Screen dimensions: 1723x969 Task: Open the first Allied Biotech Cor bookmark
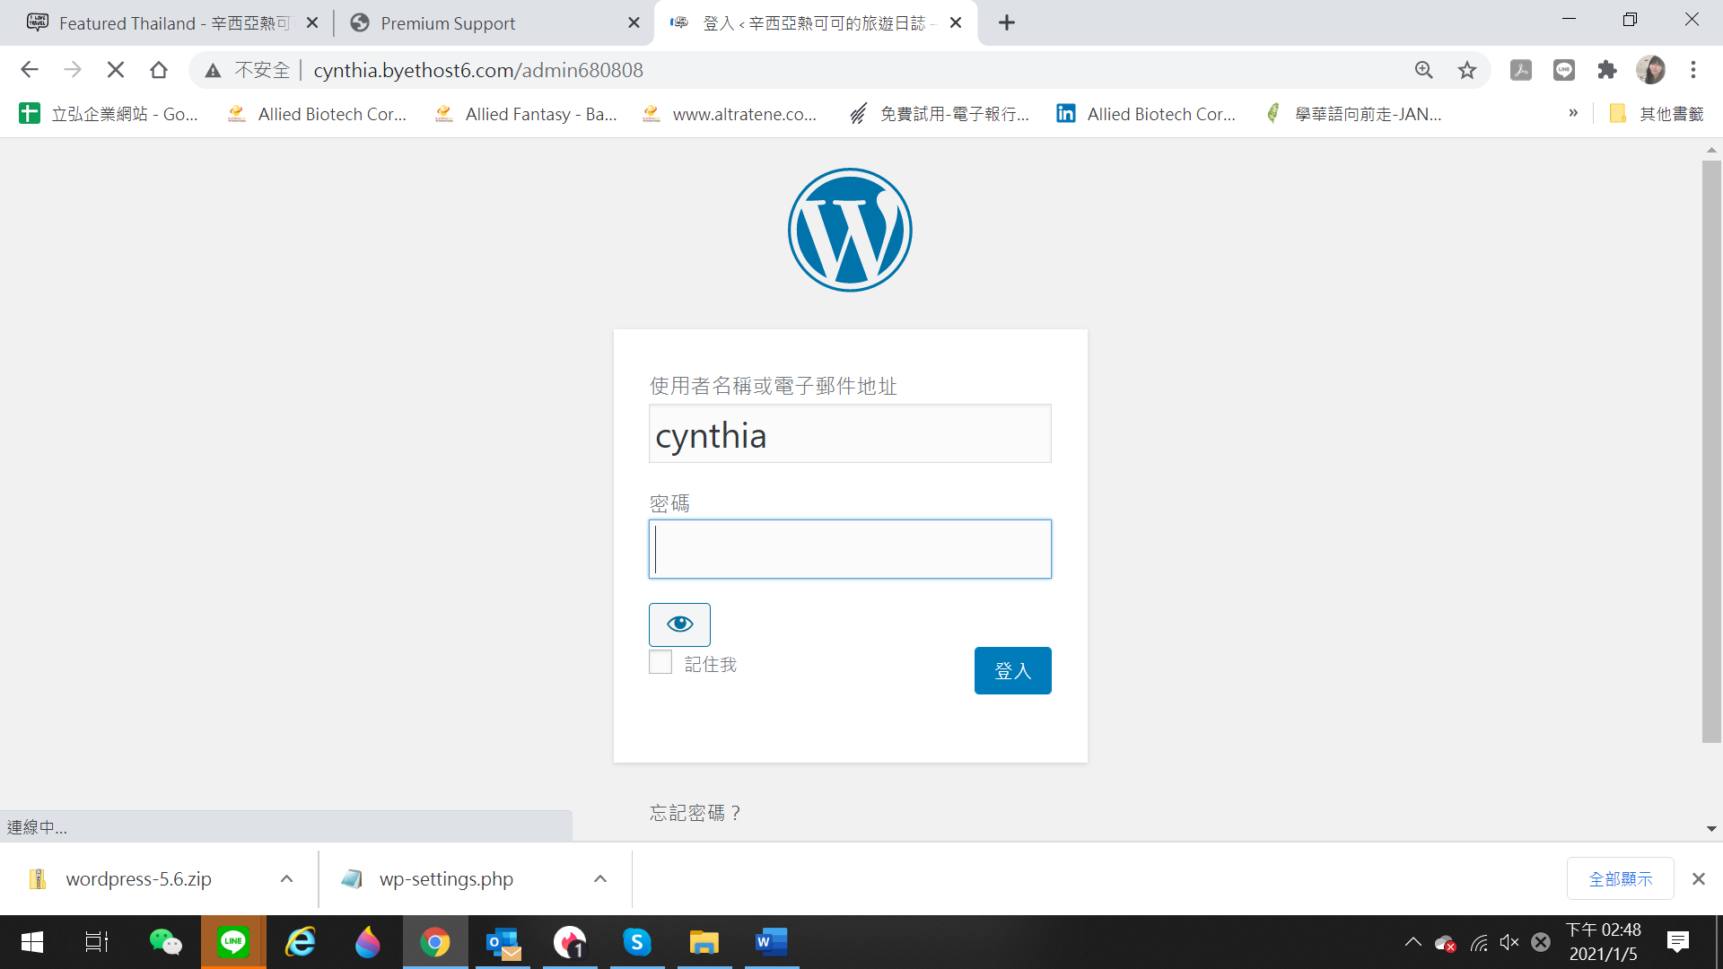pyautogui.click(x=318, y=114)
